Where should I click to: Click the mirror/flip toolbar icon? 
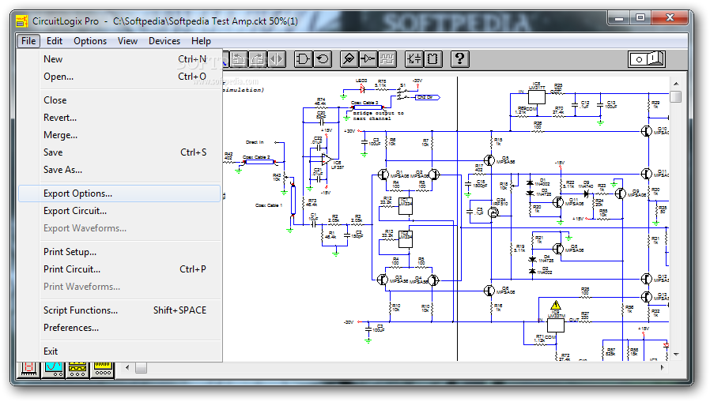point(277,59)
